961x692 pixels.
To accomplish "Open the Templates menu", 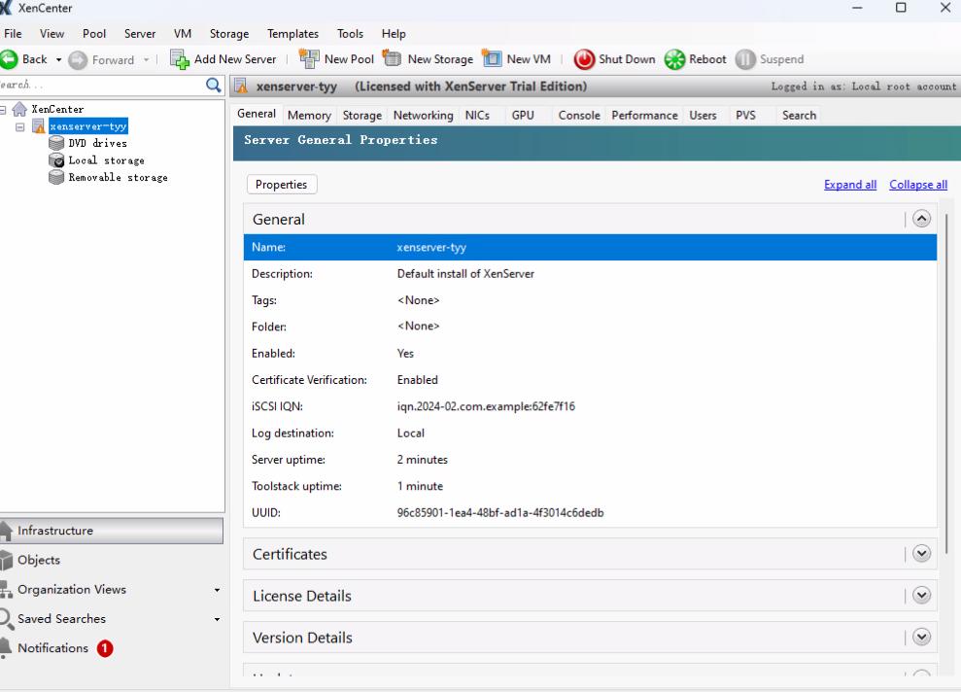I will [292, 34].
